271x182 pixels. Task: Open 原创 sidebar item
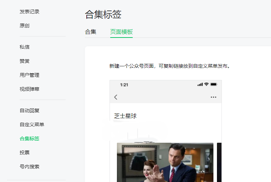24,26
